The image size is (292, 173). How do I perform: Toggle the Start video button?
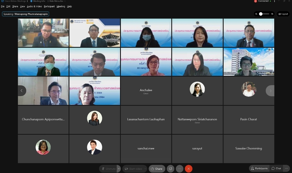click(x=133, y=169)
